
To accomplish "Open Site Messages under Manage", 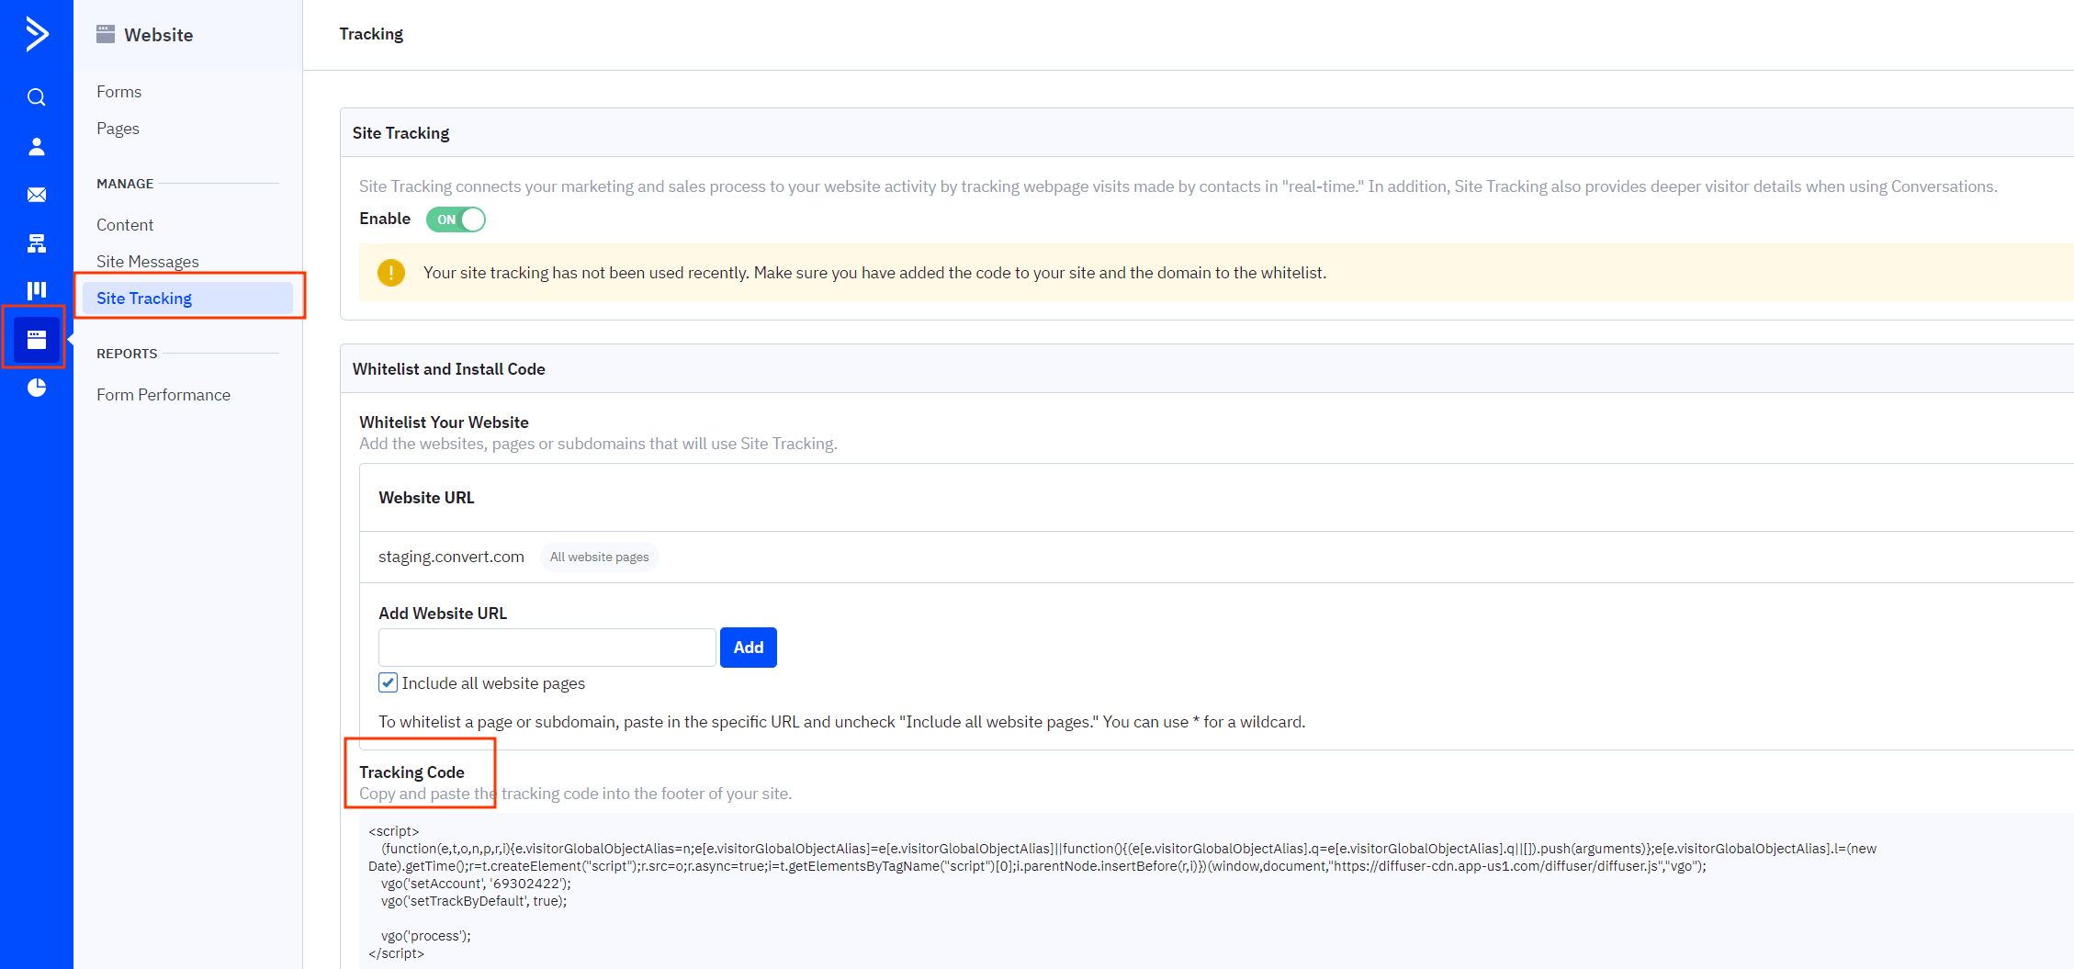I will tap(147, 261).
